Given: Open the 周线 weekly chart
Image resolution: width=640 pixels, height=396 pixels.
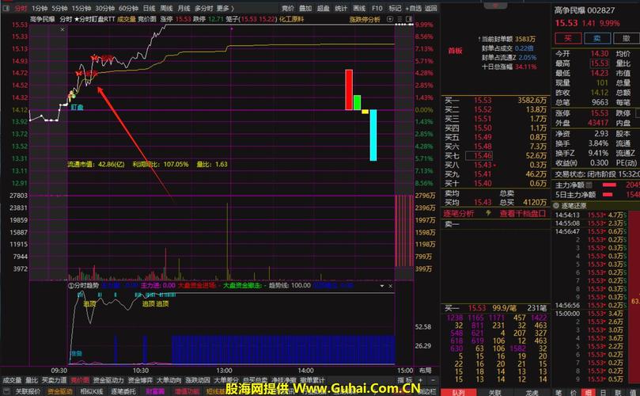Looking at the screenshot, I should [167, 8].
